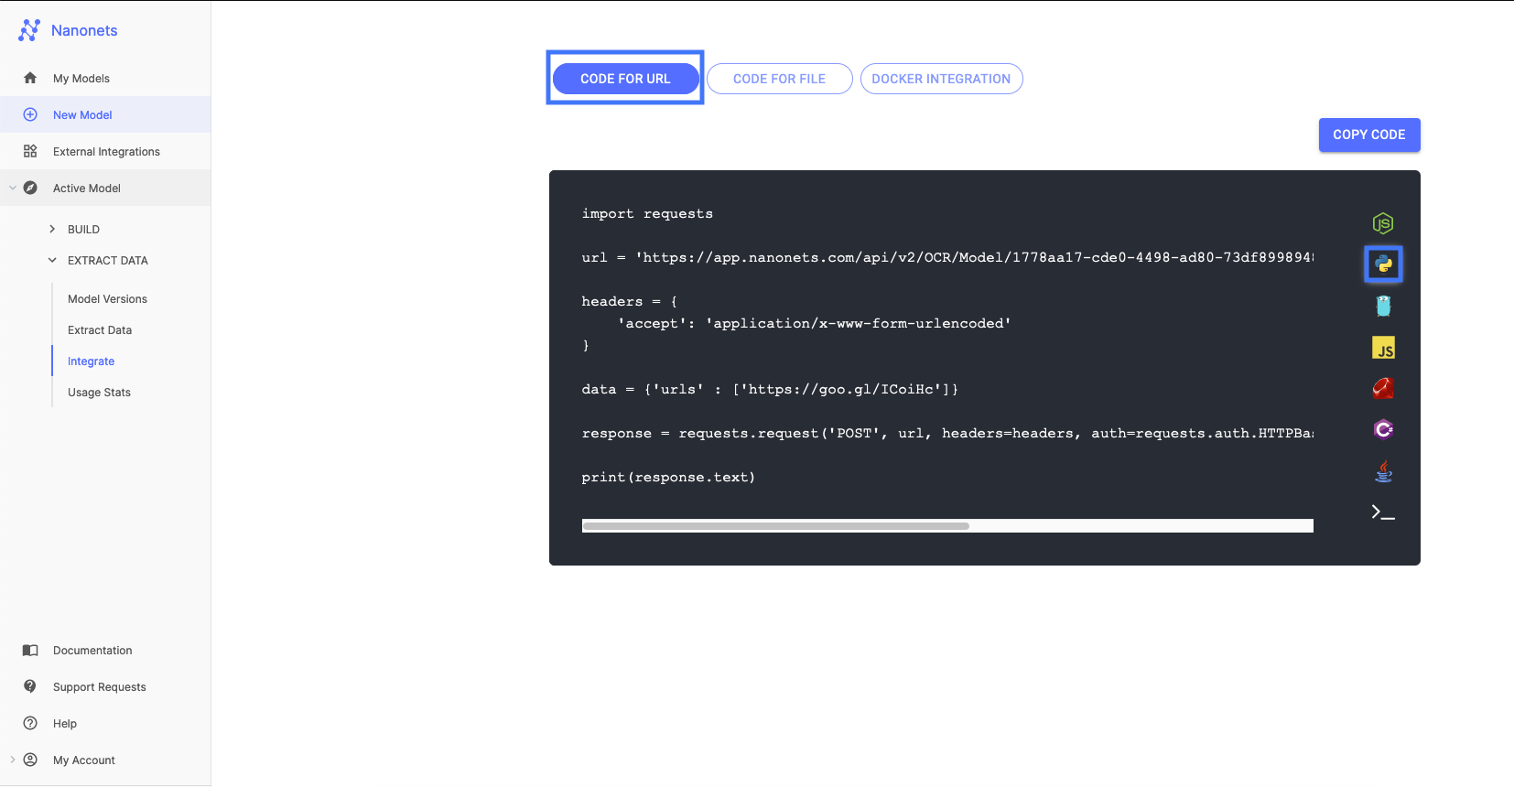Click the My Account user icon

tap(30, 760)
